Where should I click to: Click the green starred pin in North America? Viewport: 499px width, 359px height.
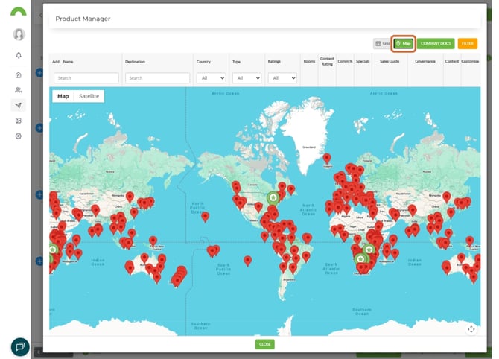coord(273,198)
